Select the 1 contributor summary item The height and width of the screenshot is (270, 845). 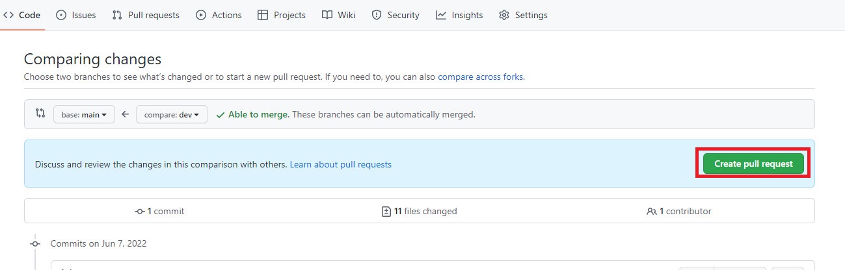(x=679, y=211)
